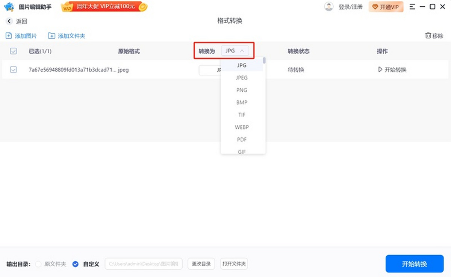Click the 已选(1/1) header text
This screenshot has width=451, height=277.
tap(40, 51)
